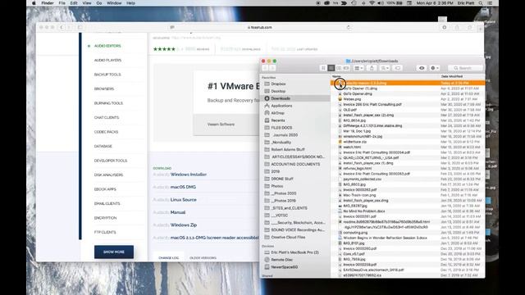The image size is (525, 295).
Task: Open Recents in Finder sidebar
Action: 278,120
